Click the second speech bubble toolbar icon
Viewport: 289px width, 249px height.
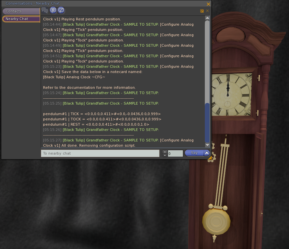point(53,10)
